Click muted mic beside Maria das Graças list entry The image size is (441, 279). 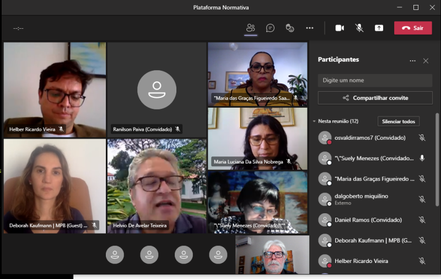pos(422,178)
